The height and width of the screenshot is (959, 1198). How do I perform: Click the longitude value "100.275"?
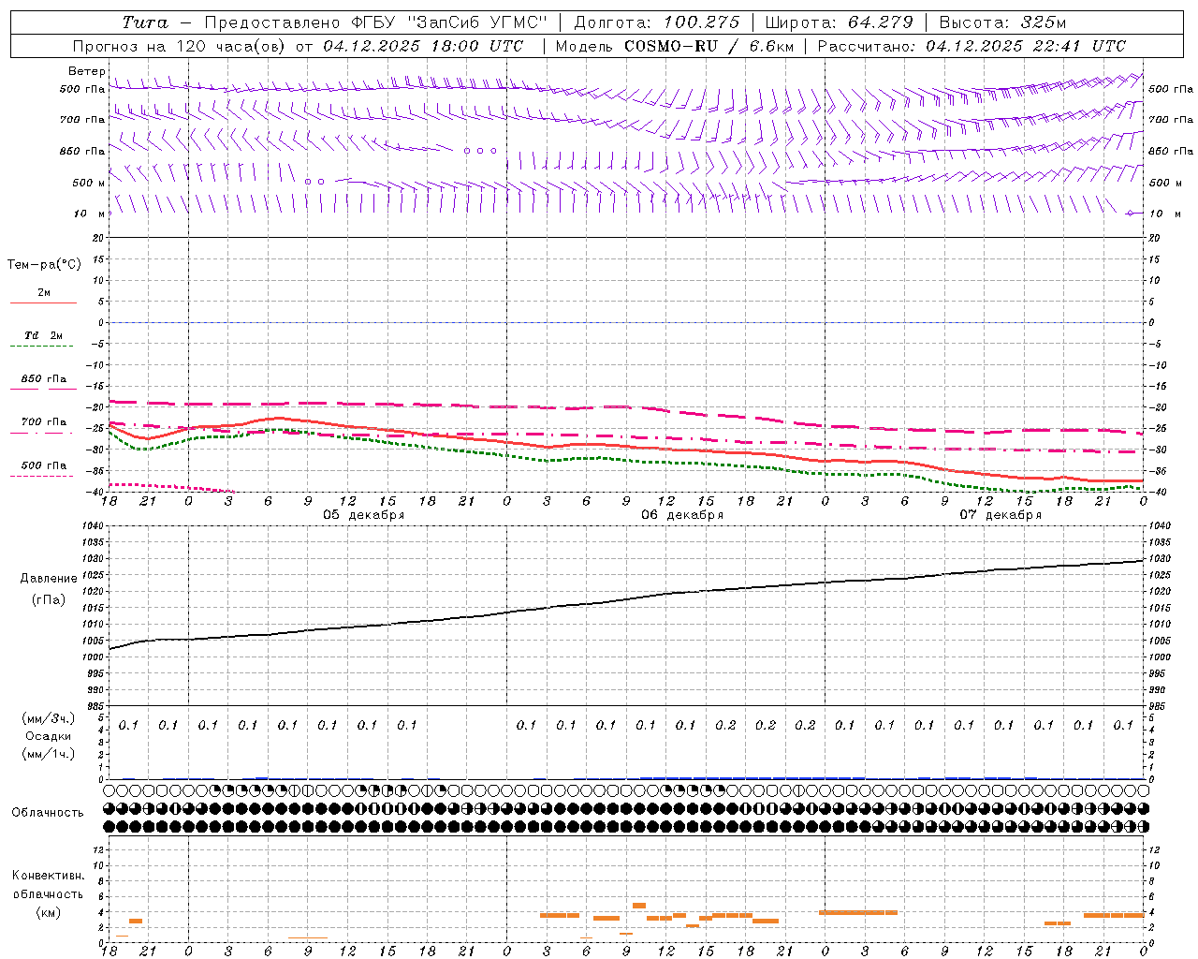coord(702,22)
